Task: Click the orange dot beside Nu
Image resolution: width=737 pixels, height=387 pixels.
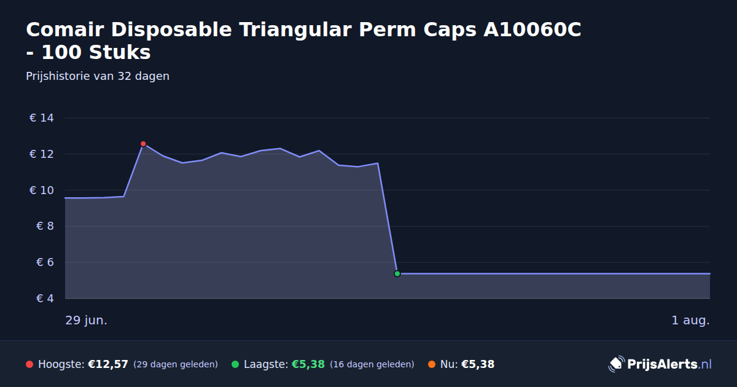Action: pos(432,364)
